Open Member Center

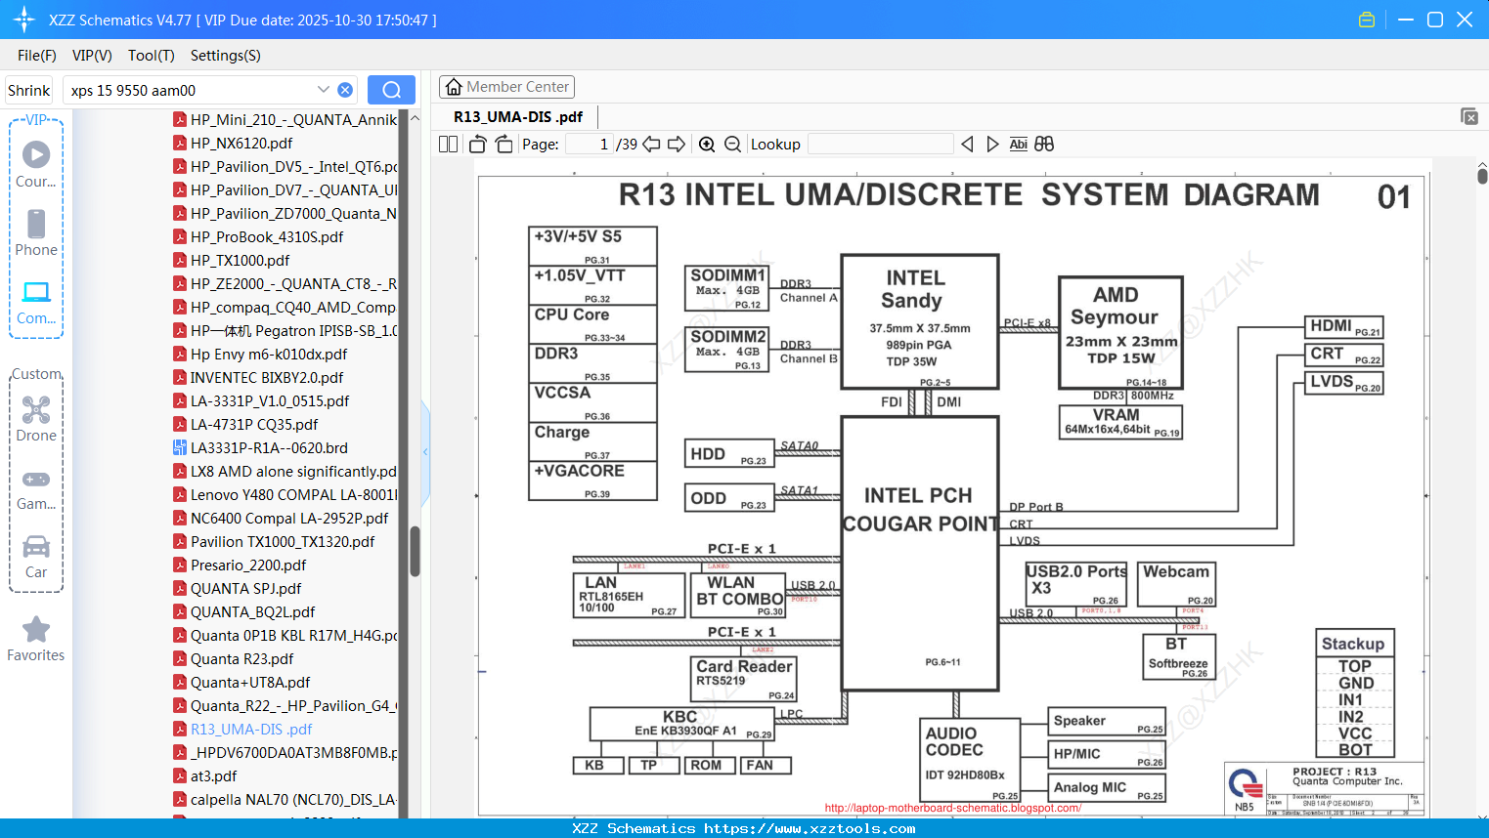[x=506, y=87]
